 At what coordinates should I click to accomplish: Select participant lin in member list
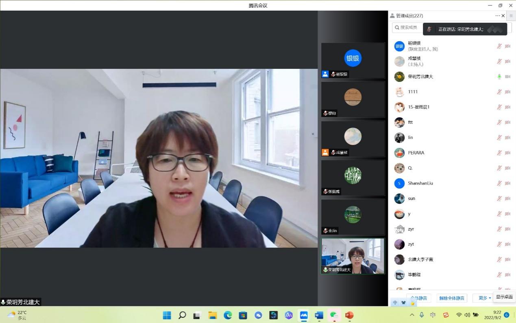point(411,138)
